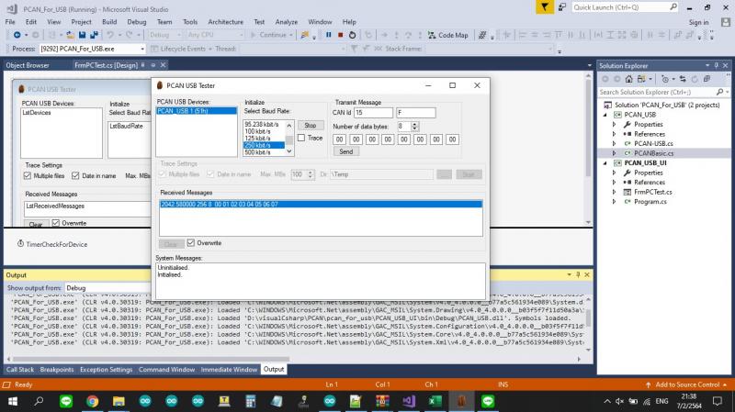The image size is (735, 412).
Task: Click Sync with Active Document icon
Action: [x=683, y=79]
